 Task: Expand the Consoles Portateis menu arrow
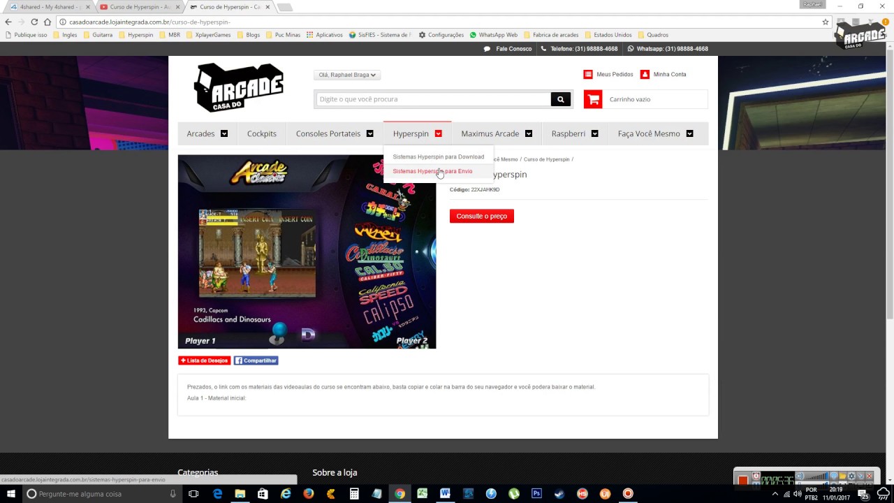[370, 133]
